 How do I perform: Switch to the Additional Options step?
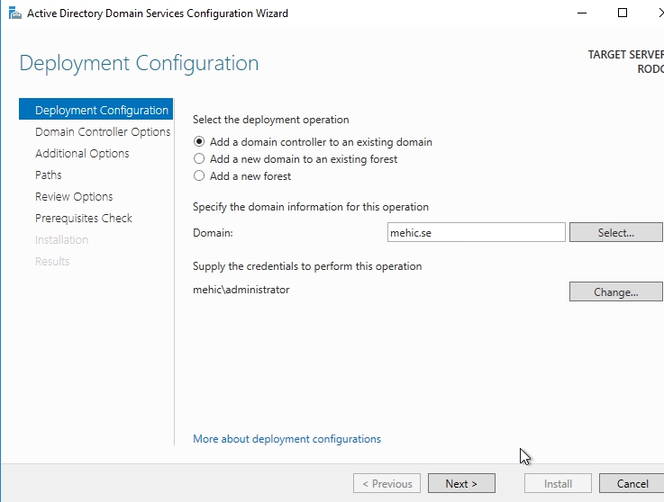[82, 154]
